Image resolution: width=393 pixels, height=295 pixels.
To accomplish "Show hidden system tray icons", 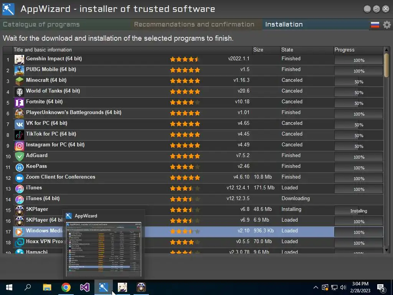I will 316,287.
